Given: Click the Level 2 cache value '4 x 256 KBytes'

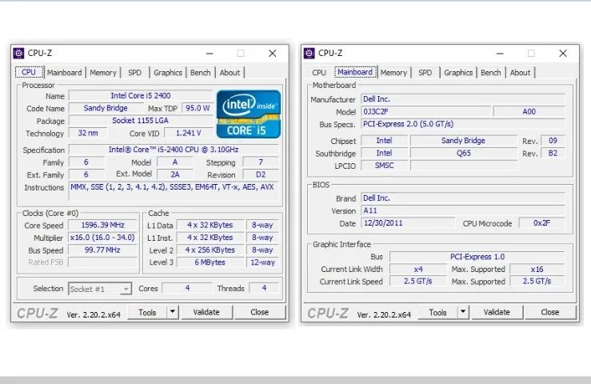Looking at the screenshot, I should [210, 250].
